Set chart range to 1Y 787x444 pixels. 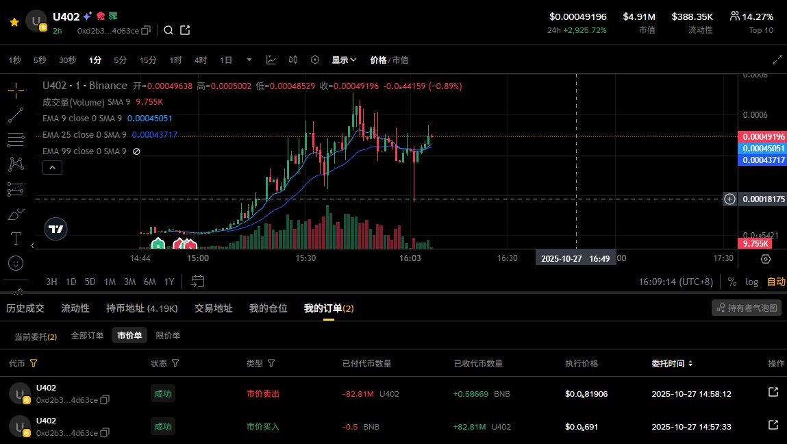point(169,282)
